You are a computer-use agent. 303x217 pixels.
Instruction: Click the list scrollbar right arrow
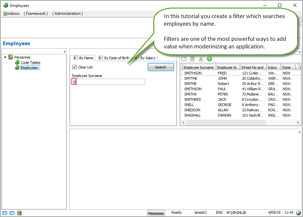coord(298,122)
